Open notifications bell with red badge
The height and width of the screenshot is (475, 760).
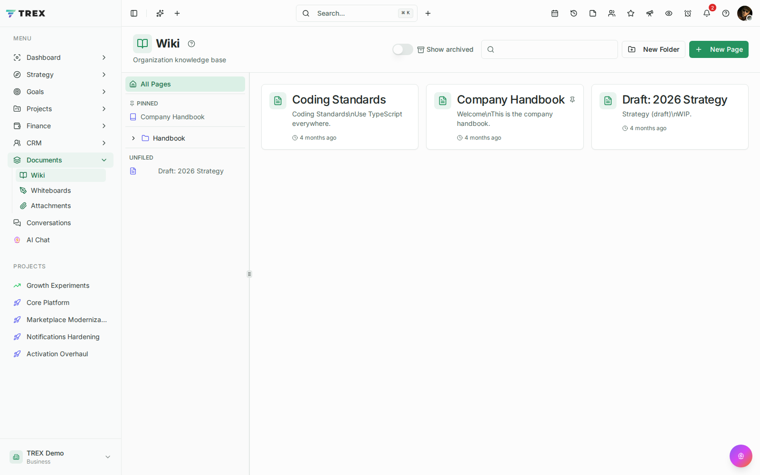[x=707, y=13]
